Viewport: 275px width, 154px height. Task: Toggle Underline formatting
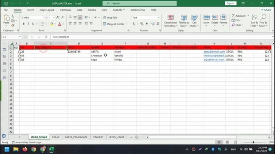point(33,24)
